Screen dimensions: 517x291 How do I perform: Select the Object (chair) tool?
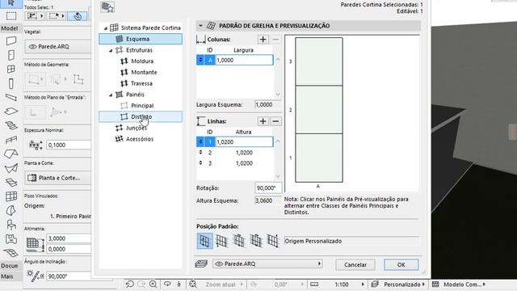click(11, 225)
